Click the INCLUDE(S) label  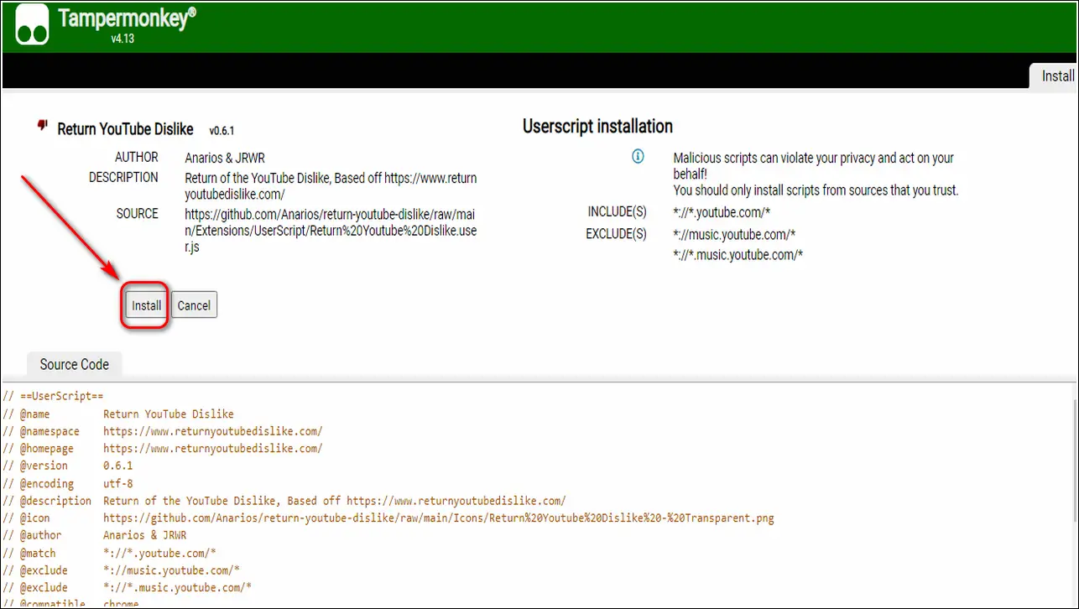pos(617,212)
